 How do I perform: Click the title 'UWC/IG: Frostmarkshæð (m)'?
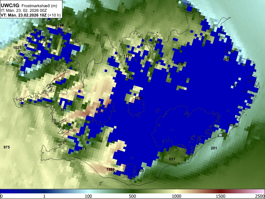pyautogui.click(x=29, y=6)
